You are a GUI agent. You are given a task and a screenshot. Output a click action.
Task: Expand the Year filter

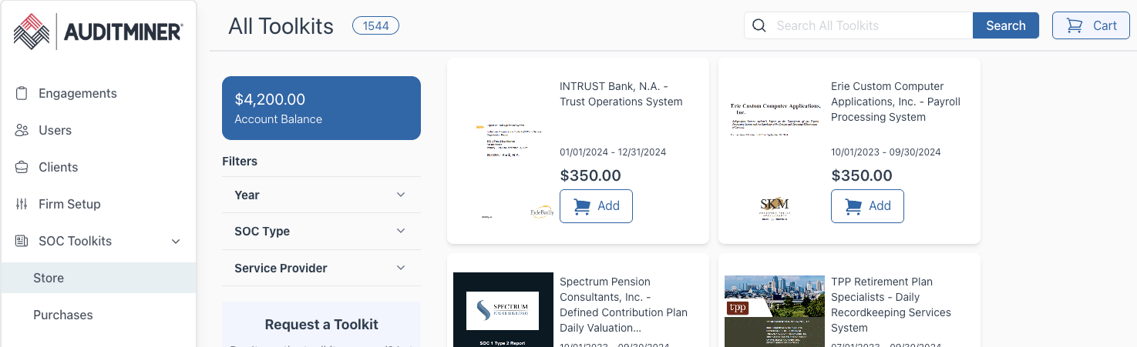tap(321, 195)
